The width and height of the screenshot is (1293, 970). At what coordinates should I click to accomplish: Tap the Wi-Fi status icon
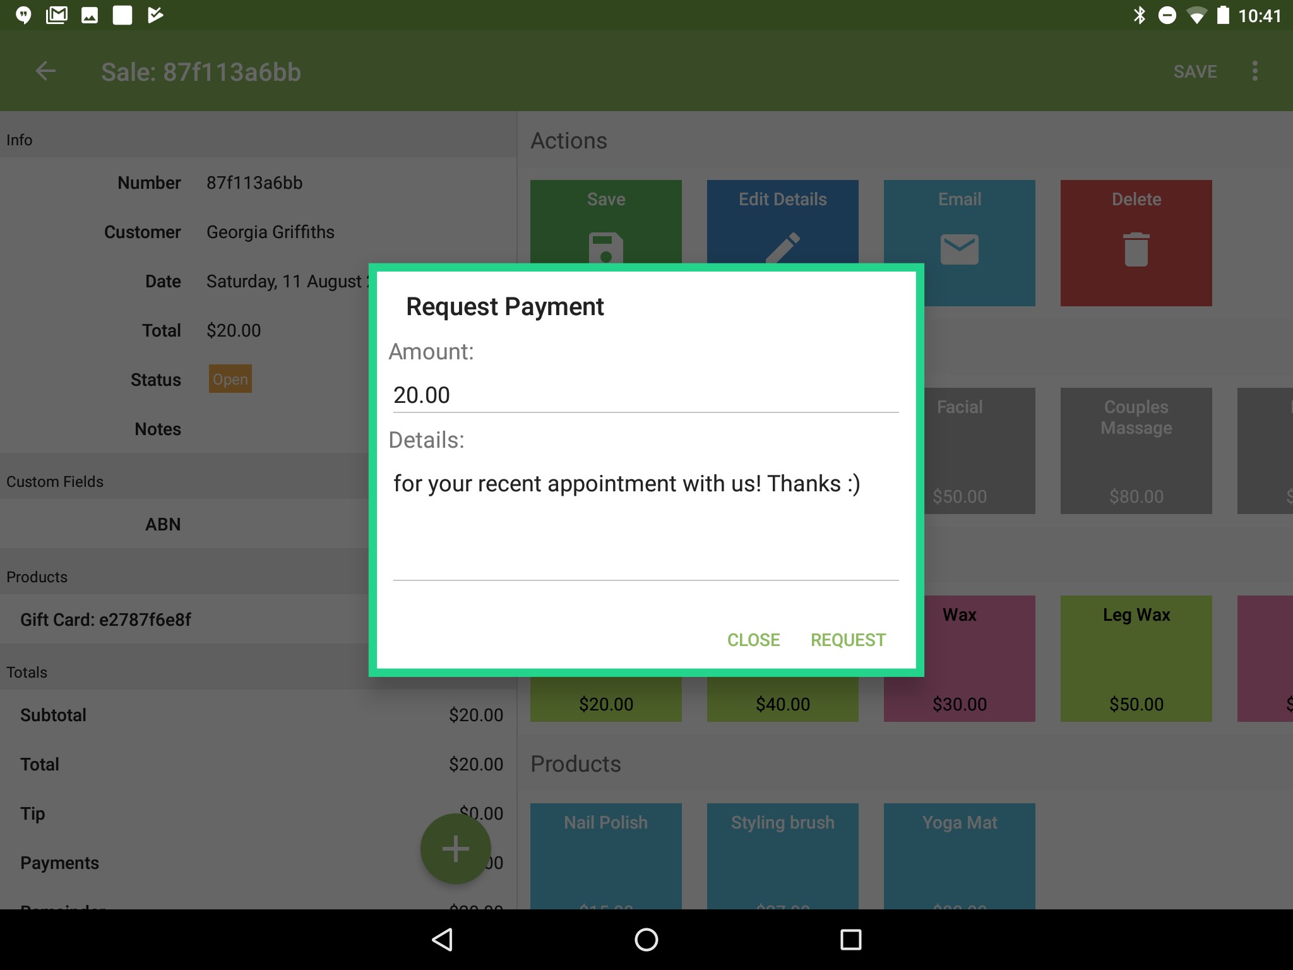(x=1196, y=15)
